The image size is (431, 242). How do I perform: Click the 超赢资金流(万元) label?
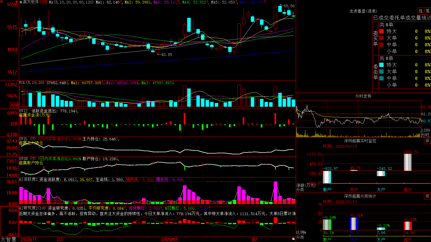pos(35,115)
